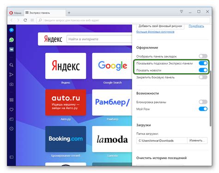This screenshot has height=173, width=219.
Task: Open bookmarks heart icon in sidebar
Action: coord(12,109)
